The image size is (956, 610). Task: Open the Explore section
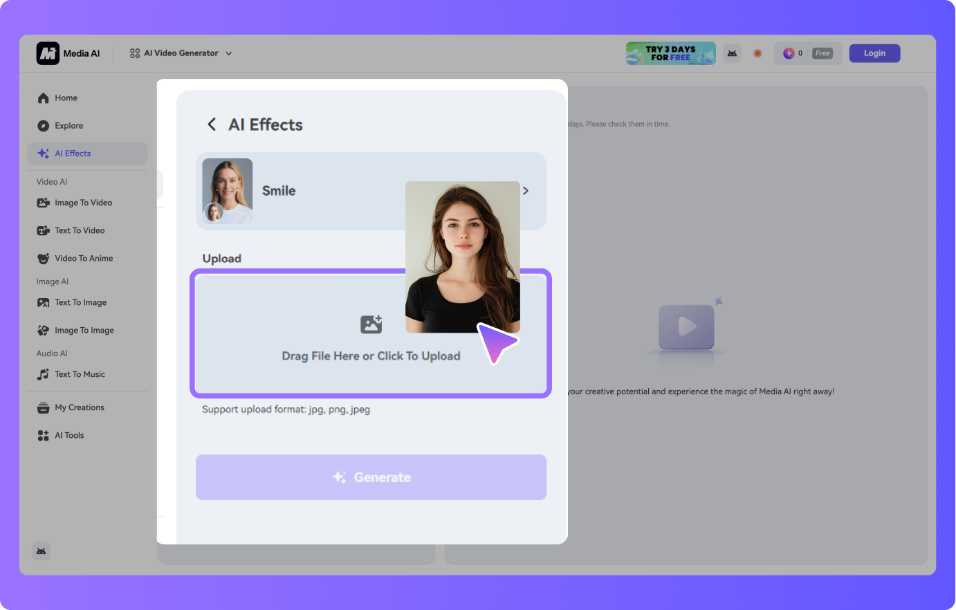68,125
